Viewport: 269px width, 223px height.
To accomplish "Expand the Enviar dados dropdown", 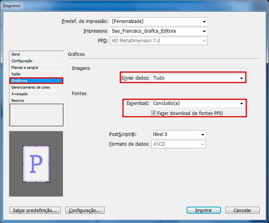I will [x=198, y=78].
